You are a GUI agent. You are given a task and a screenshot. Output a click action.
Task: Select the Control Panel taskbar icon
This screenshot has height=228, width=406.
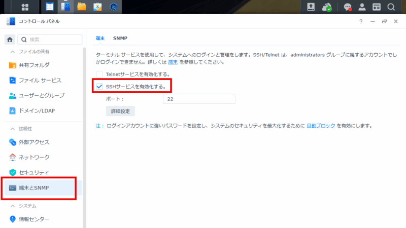(65, 7)
